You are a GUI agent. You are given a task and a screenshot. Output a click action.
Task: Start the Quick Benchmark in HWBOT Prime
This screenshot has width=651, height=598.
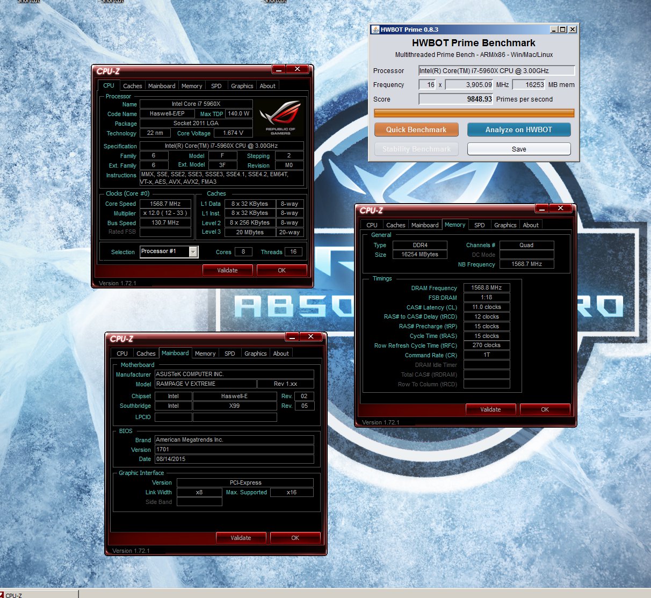pos(416,129)
